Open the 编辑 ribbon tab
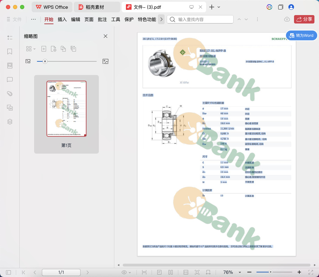 [x=76, y=20]
